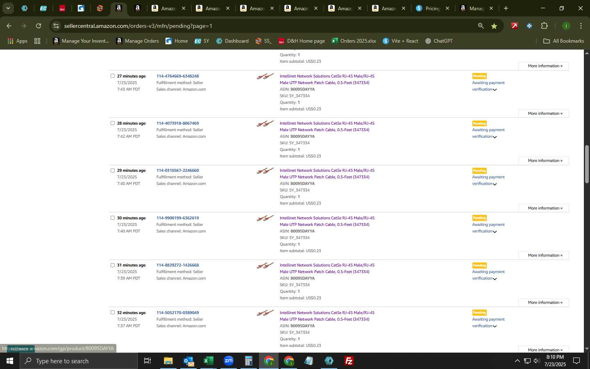
Task: Open ChatGPT bookmark
Action: point(439,41)
